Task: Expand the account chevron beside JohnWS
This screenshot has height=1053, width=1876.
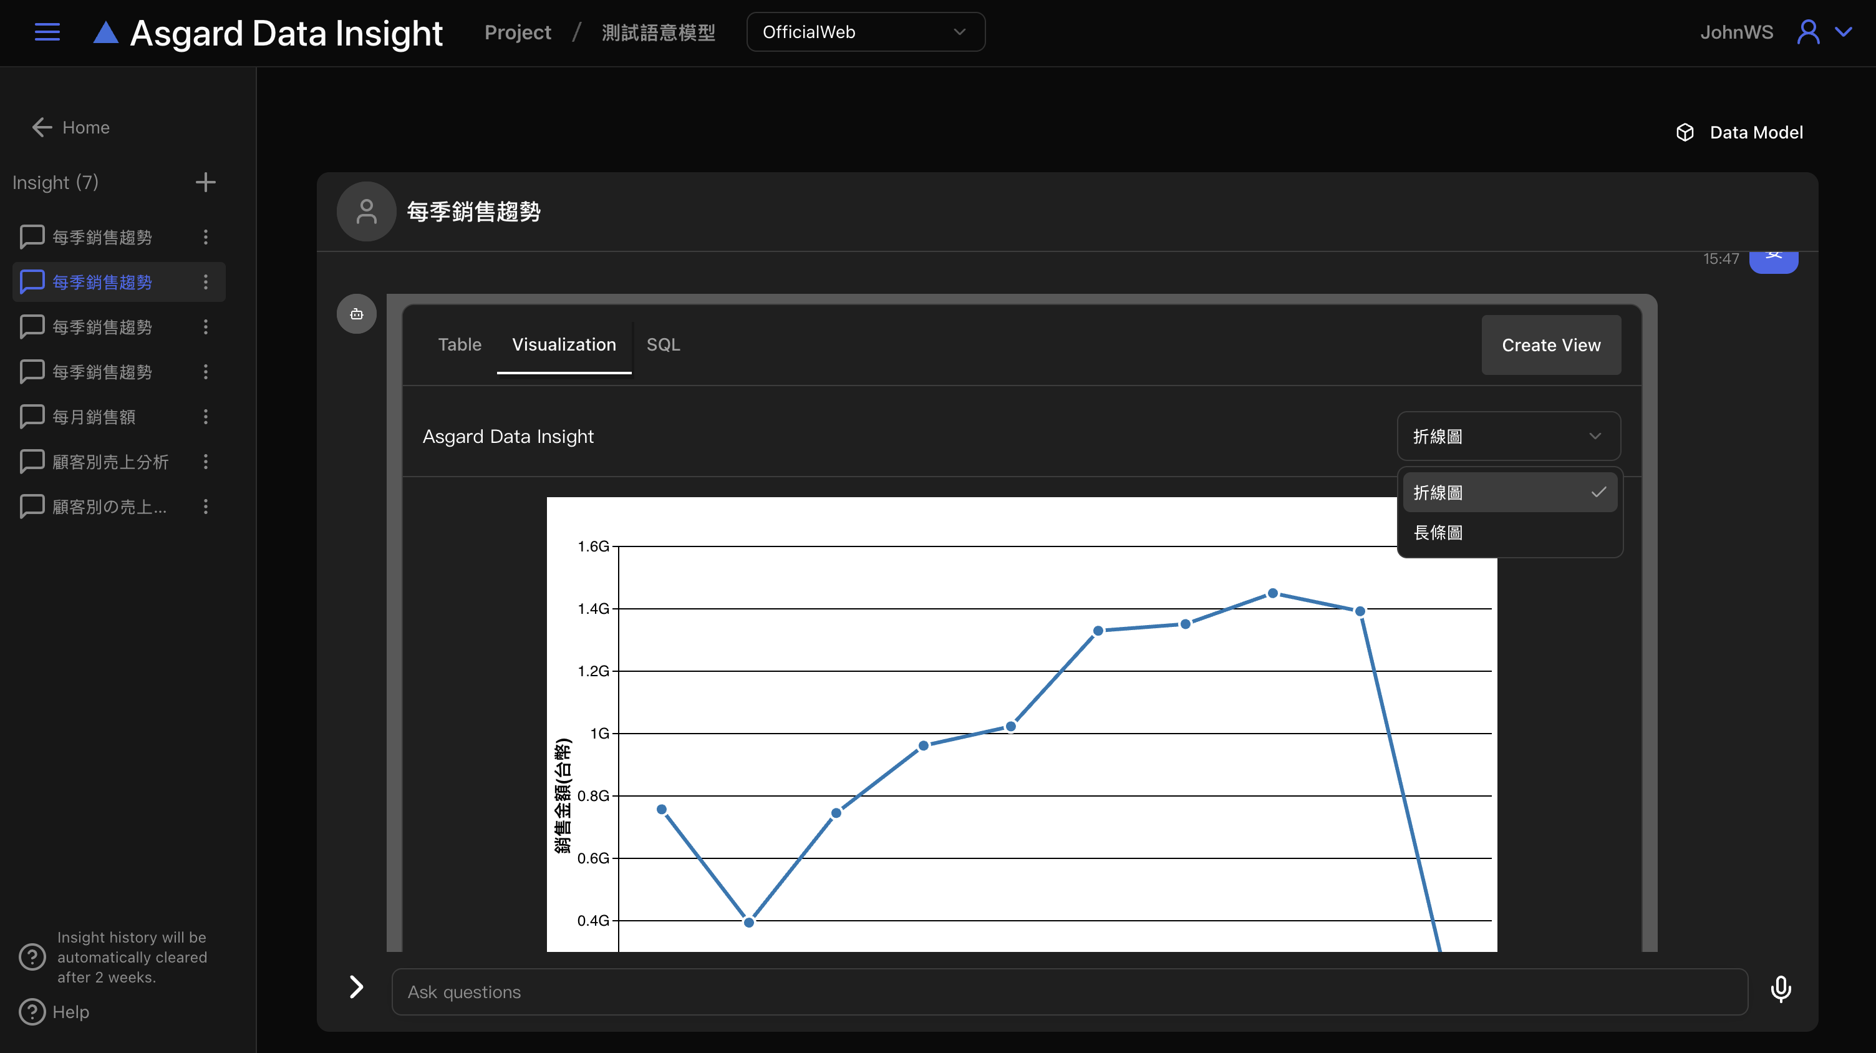Action: pos(1844,32)
